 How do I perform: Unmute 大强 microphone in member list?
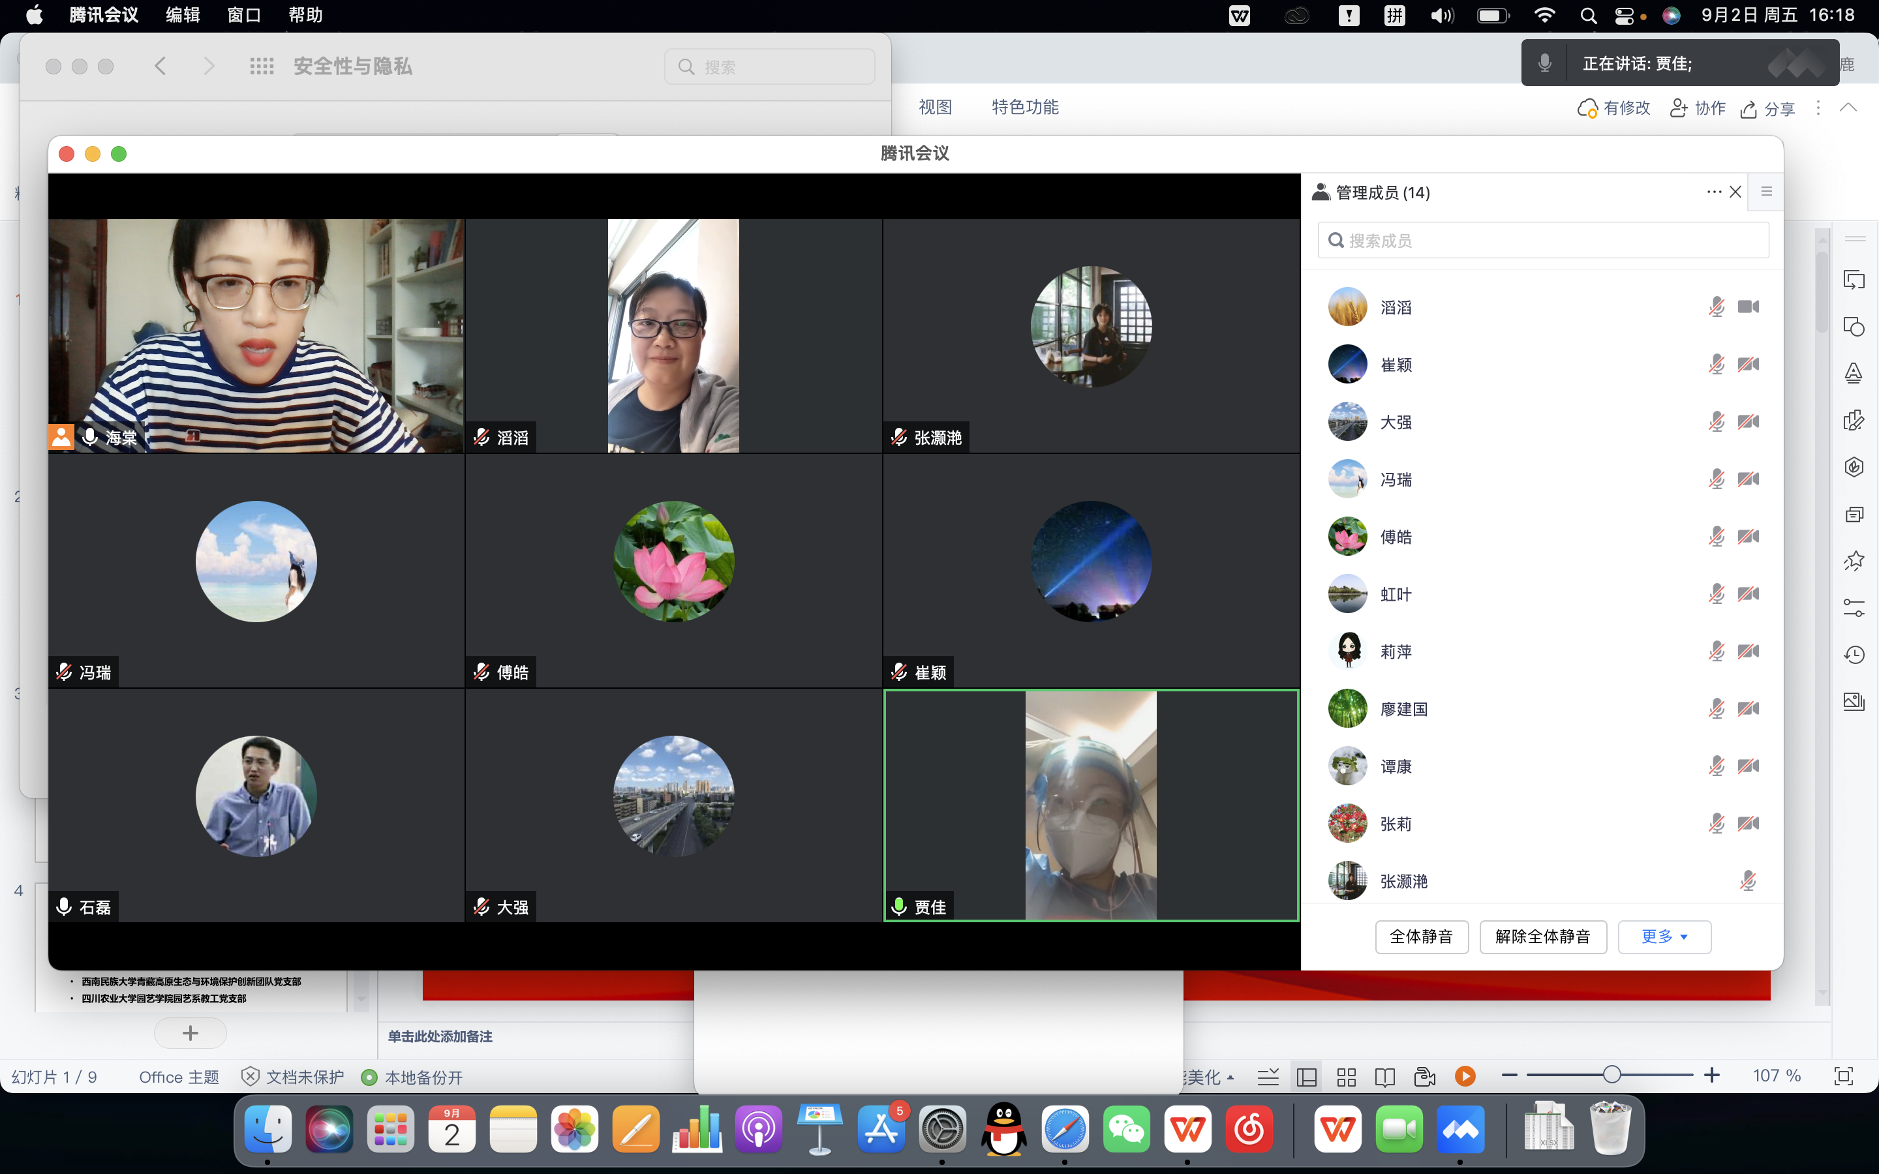tap(1716, 423)
